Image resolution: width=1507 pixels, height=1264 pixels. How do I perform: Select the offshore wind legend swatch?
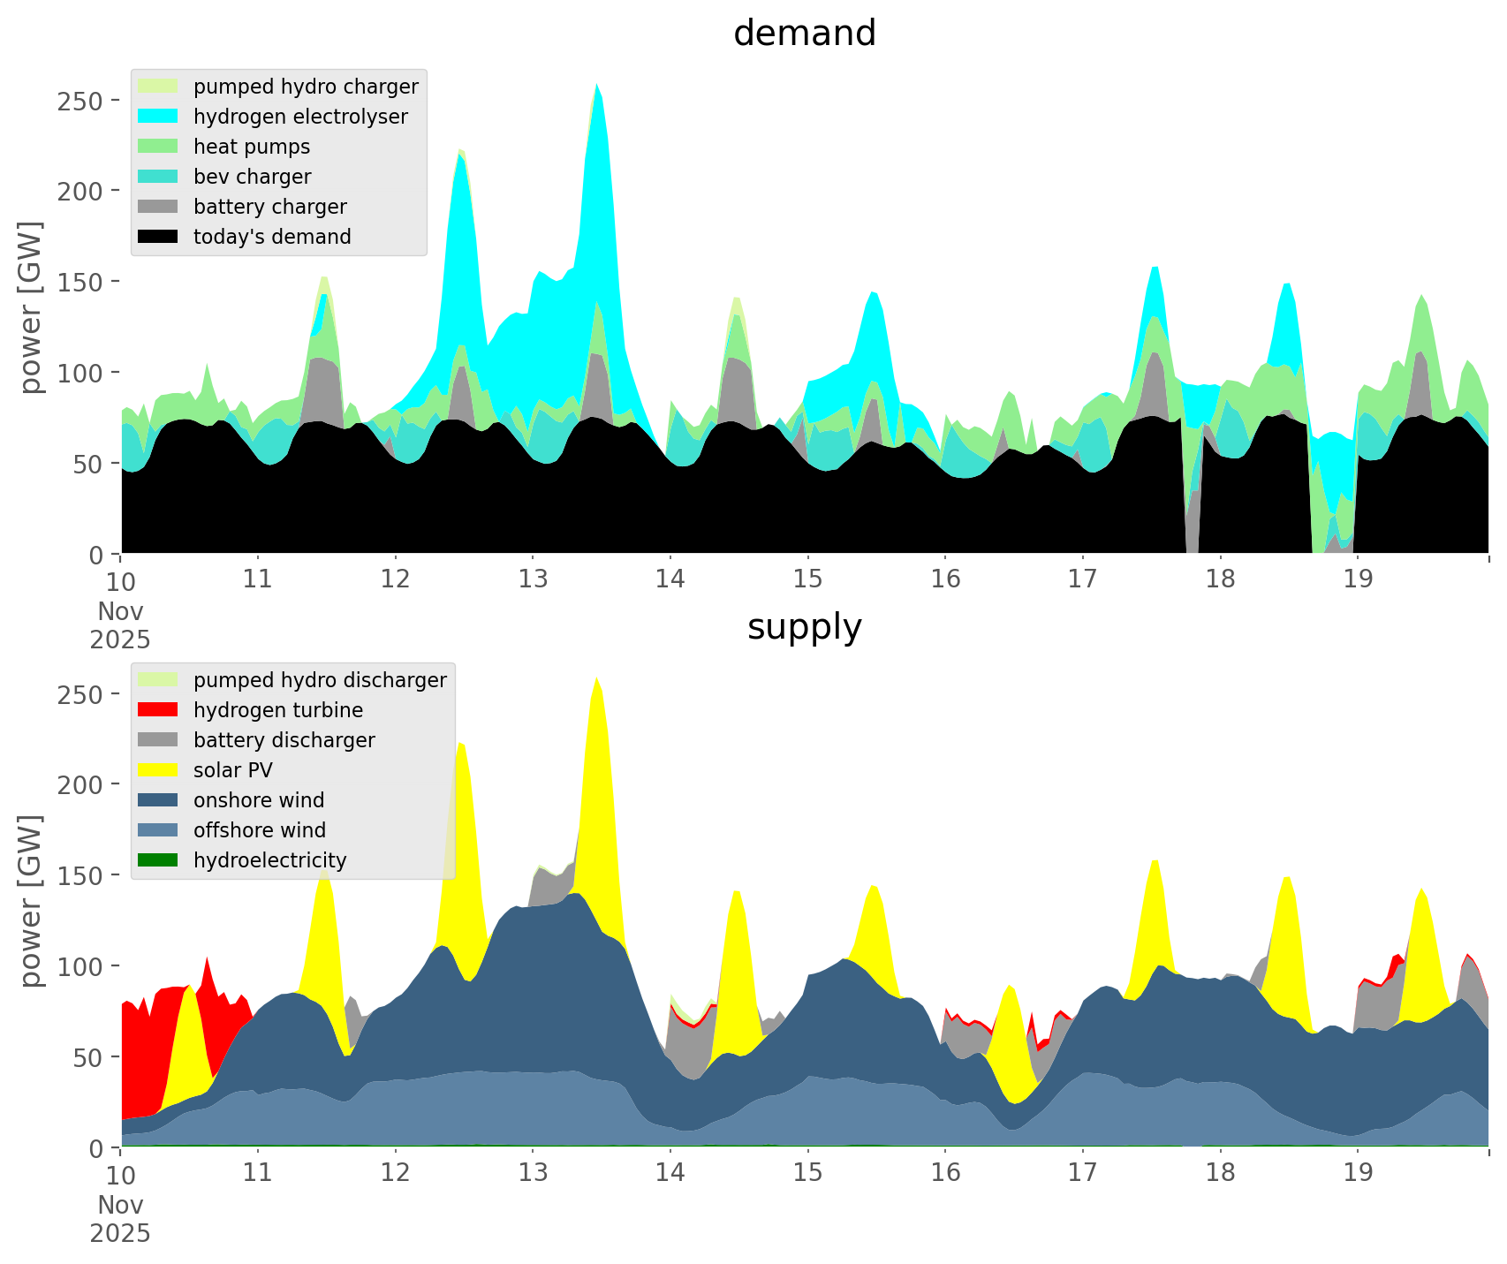pos(158,830)
